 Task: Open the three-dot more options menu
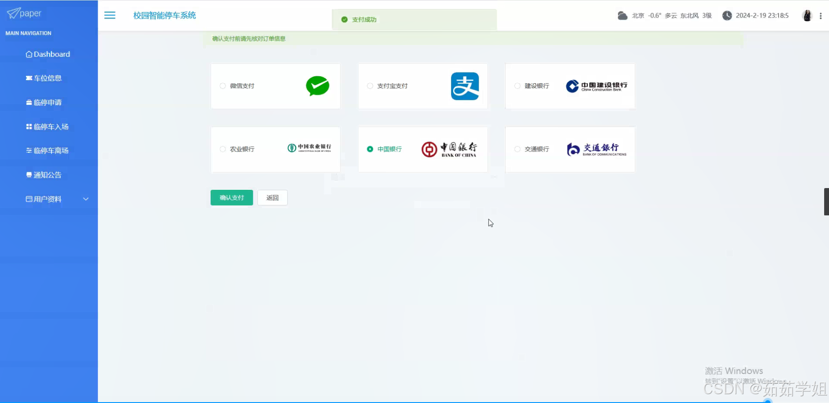[x=821, y=16]
